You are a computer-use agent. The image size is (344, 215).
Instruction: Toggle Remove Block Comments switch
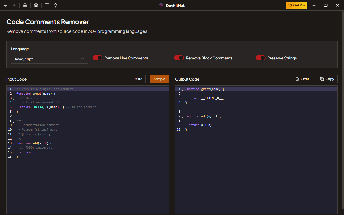click(179, 58)
